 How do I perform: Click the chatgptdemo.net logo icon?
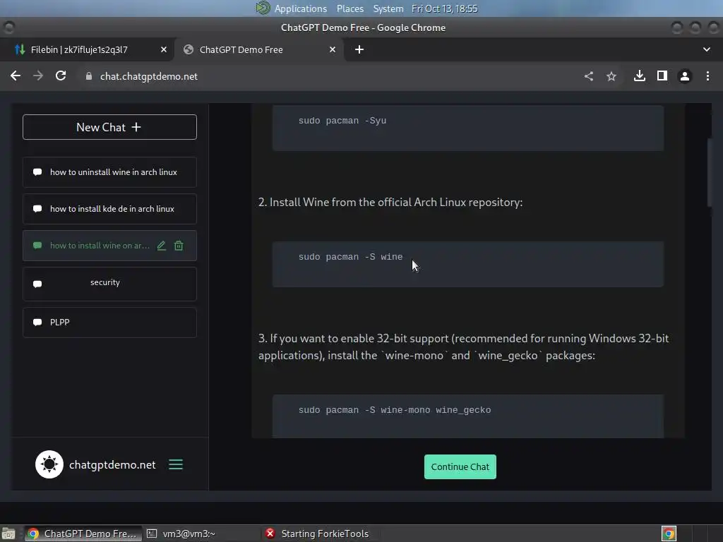[49, 464]
